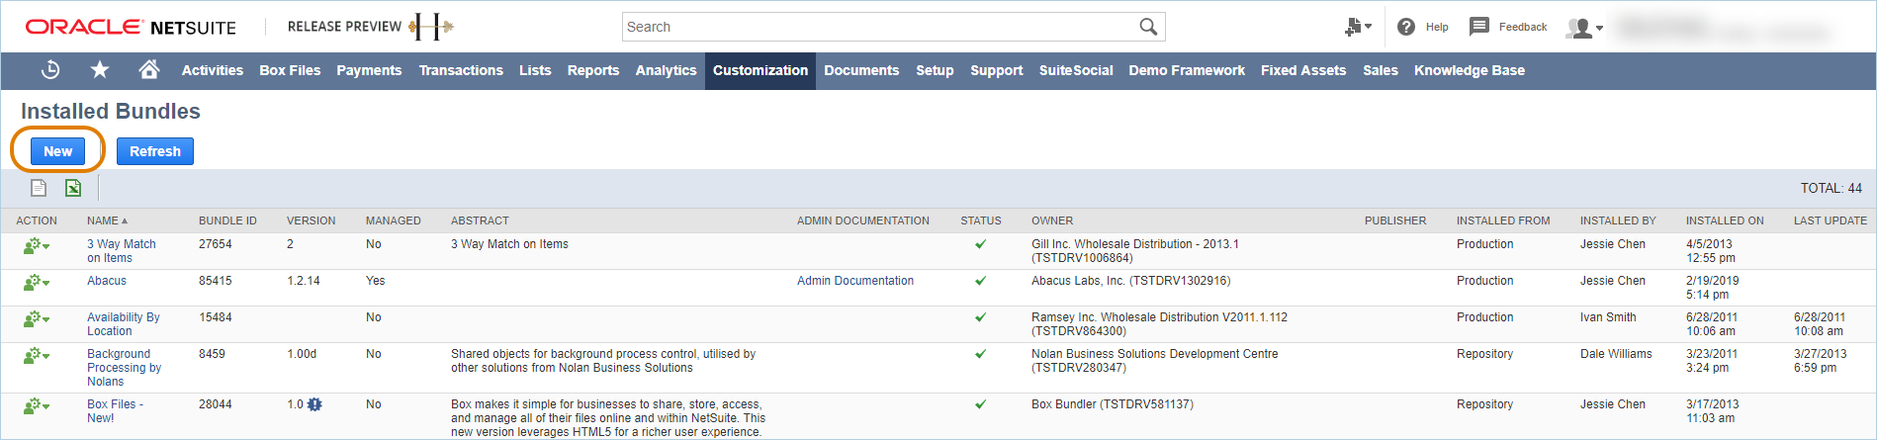Open the Setup menu
The image size is (1877, 440).
(935, 70)
